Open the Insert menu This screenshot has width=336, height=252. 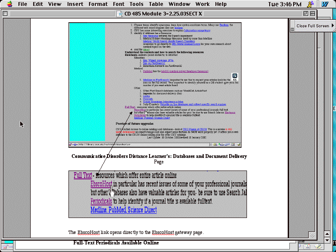click(75, 4)
